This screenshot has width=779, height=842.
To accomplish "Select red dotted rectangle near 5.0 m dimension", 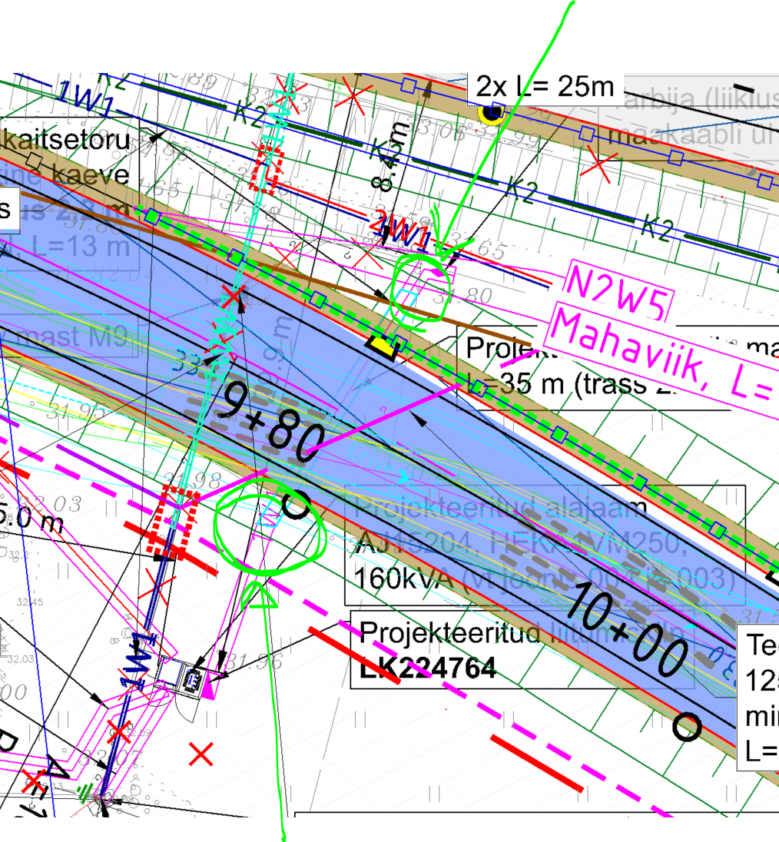I will [x=173, y=521].
